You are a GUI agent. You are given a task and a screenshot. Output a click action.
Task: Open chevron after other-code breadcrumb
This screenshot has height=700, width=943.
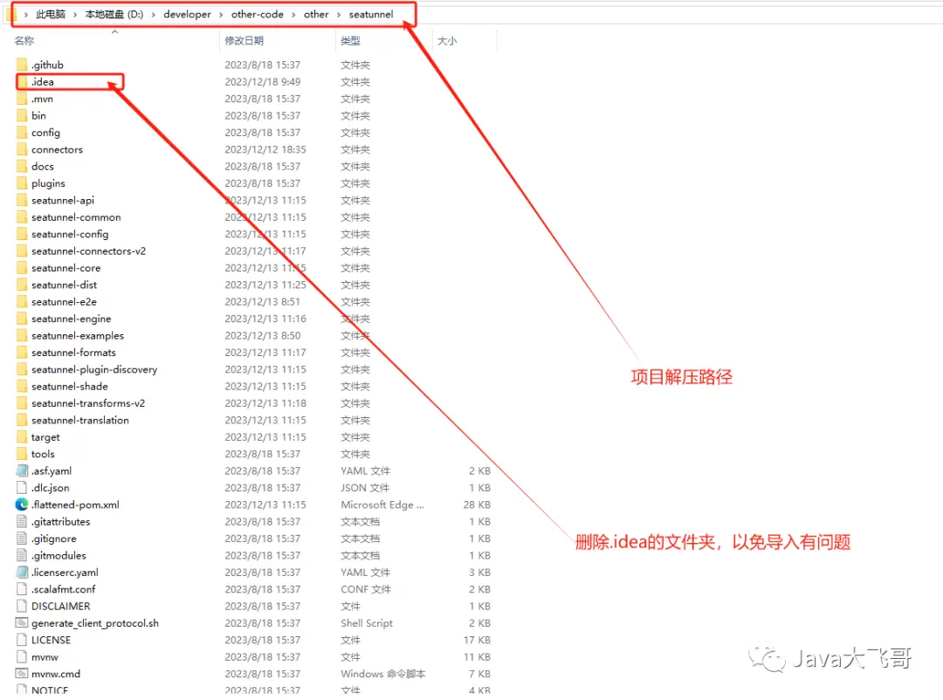coord(293,15)
